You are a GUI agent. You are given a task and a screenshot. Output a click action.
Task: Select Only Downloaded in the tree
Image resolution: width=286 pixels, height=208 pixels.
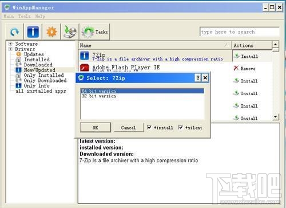(x=45, y=81)
